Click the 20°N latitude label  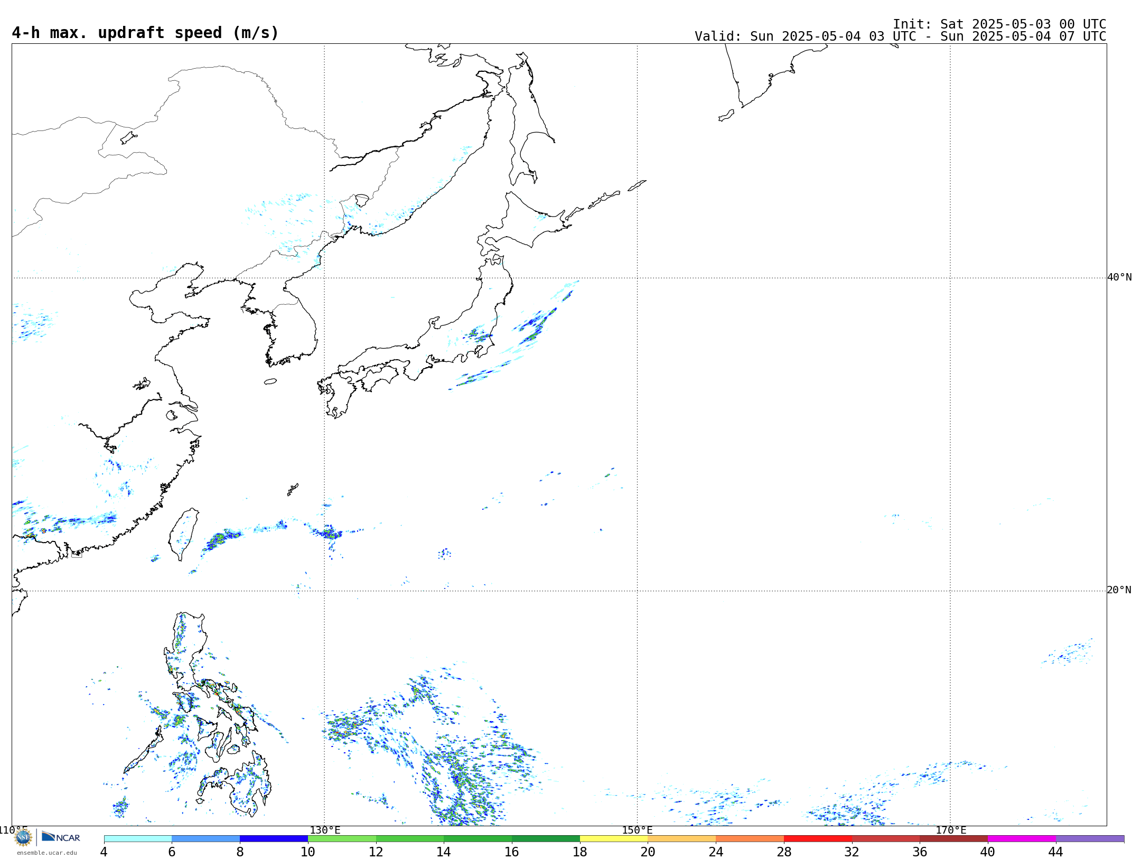(1119, 590)
